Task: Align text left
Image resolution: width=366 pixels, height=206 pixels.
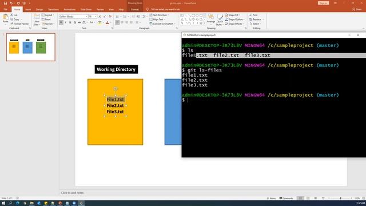Action: click(x=117, y=22)
